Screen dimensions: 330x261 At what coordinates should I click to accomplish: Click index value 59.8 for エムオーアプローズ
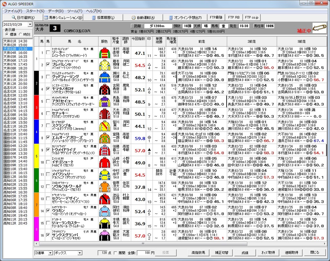140,138
